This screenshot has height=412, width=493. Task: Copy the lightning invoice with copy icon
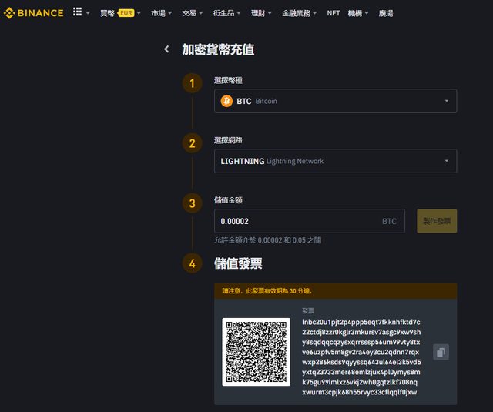441,352
